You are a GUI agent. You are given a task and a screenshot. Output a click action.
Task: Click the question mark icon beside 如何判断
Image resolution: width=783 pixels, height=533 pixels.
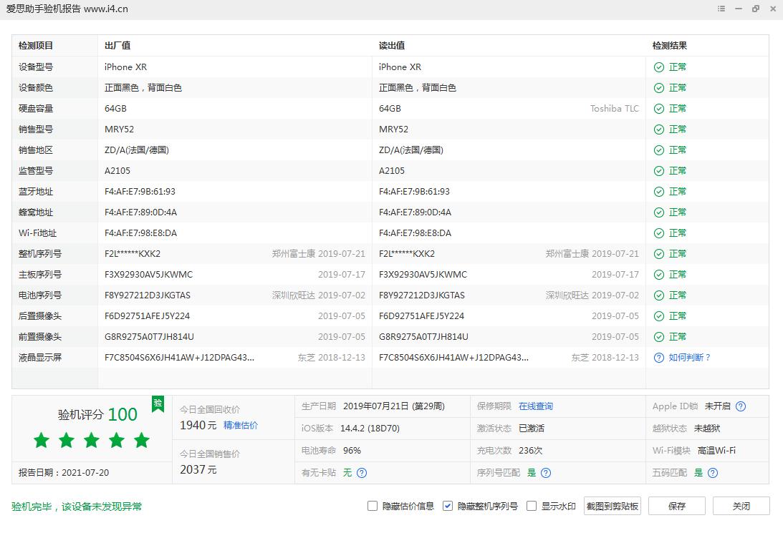click(658, 357)
